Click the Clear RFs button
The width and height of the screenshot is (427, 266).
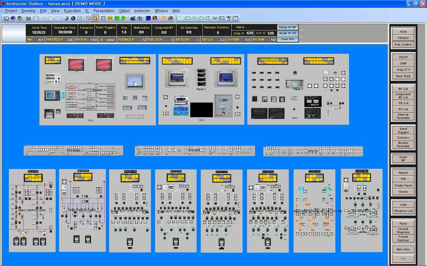[287, 39]
